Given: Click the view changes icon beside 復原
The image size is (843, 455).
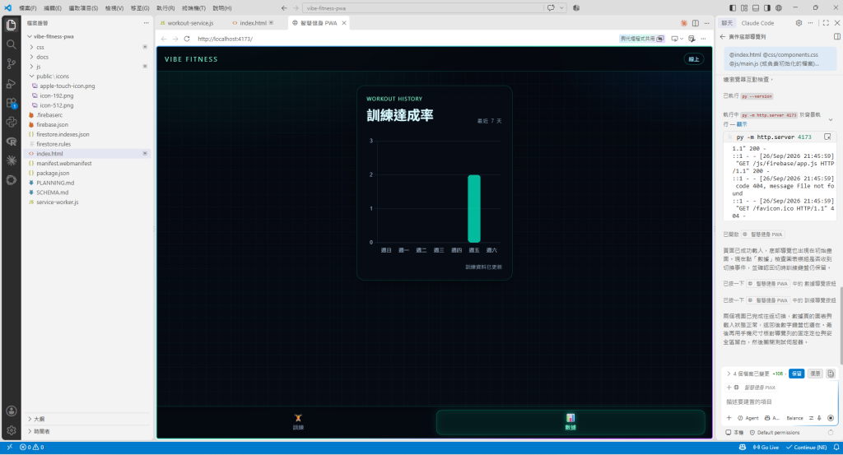Looking at the screenshot, I should coord(831,374).
